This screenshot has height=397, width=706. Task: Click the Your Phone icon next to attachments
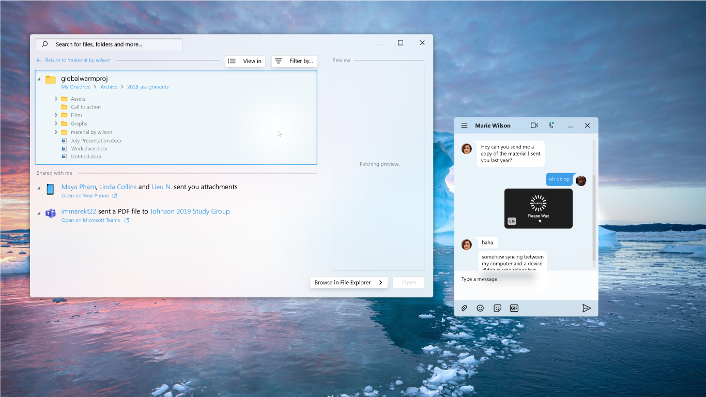[50, 189]
